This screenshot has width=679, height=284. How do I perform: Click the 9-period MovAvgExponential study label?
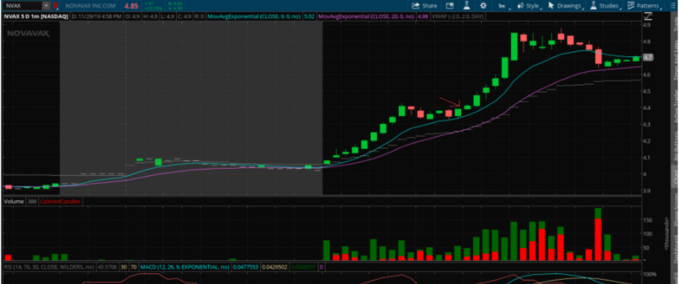254,17
